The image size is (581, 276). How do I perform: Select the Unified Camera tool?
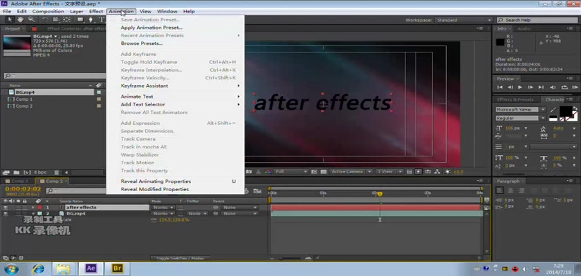tap(55, 19)
